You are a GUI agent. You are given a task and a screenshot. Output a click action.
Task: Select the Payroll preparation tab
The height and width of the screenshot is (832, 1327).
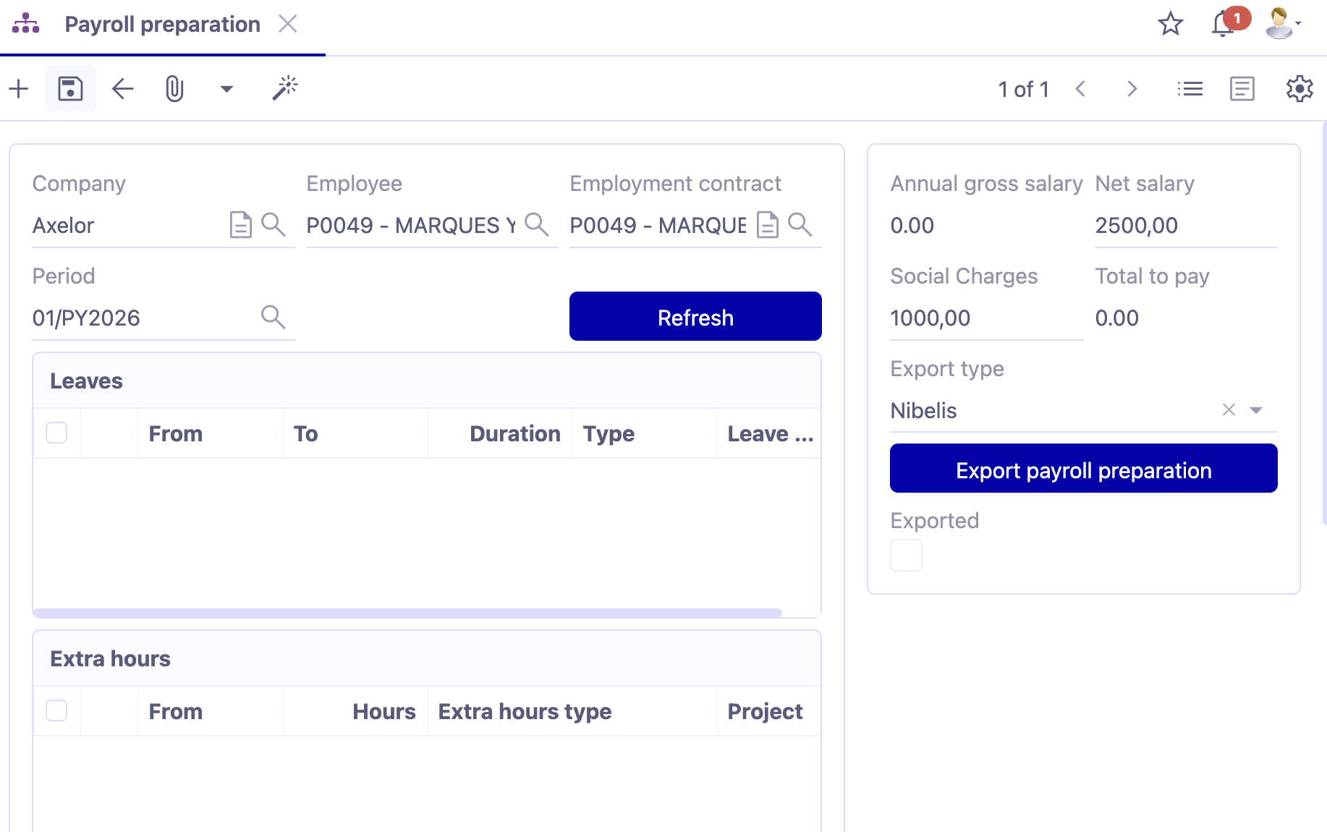coord(161,24)
